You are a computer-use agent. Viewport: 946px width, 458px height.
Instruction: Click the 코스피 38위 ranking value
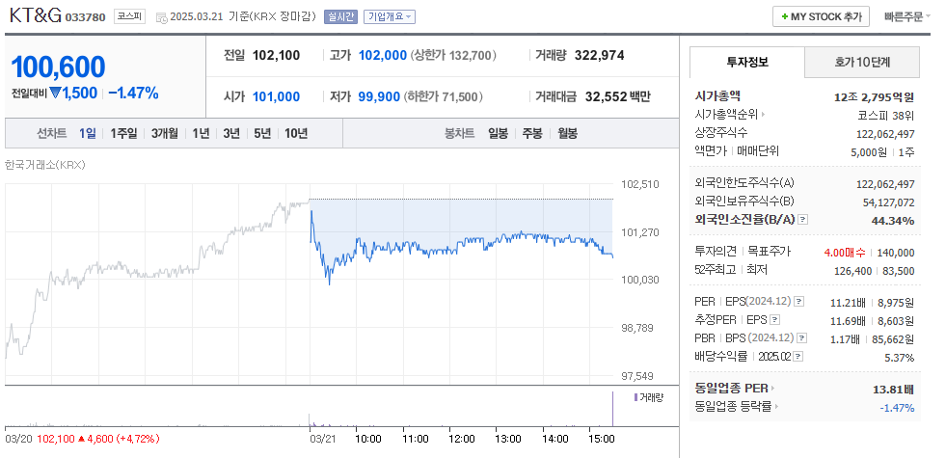pos(885,115)
